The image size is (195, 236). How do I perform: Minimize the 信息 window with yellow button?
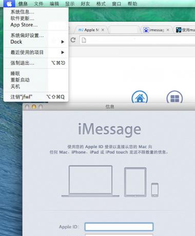[34, 107]
